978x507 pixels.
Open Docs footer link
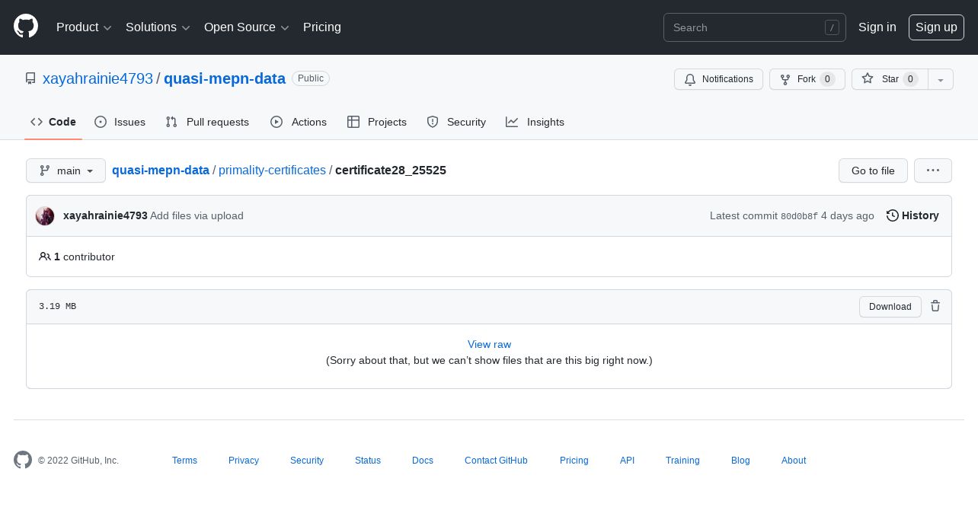click(x=423, y=461)
